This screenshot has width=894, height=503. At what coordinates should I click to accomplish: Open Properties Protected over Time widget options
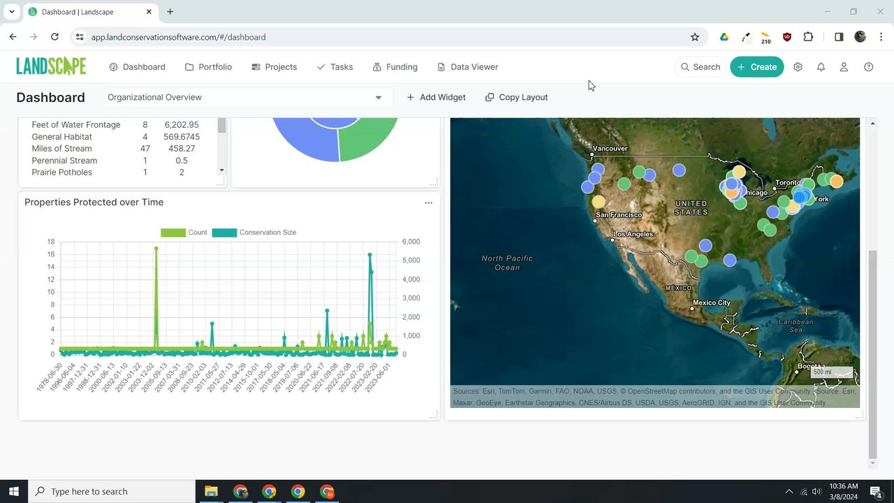pyautogui.click(x=428, y=203)
